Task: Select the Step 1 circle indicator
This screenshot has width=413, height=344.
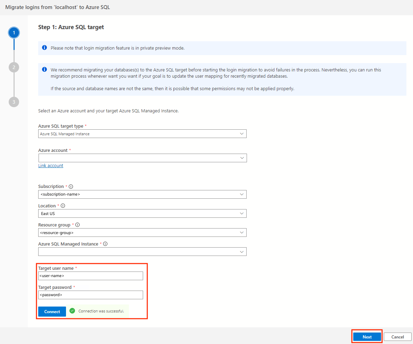Action: (x=14, y=32)
